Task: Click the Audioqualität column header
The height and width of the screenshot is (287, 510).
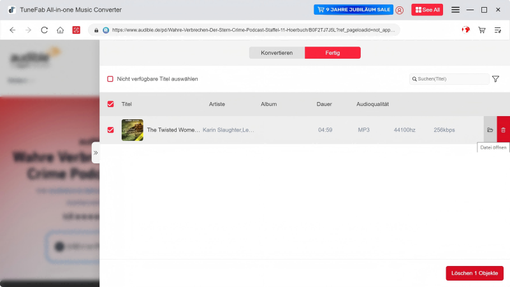Action: pos(372,104)
